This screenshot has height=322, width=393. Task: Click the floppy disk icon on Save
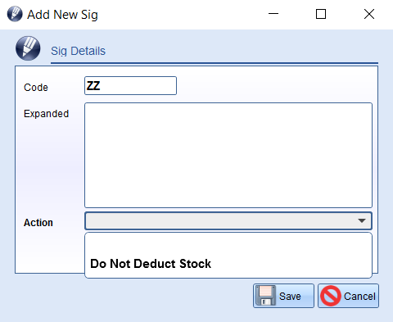[x=265, y=296]
